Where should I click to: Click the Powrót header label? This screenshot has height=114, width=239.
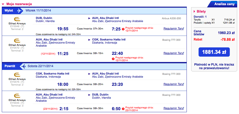click(10, 66)
